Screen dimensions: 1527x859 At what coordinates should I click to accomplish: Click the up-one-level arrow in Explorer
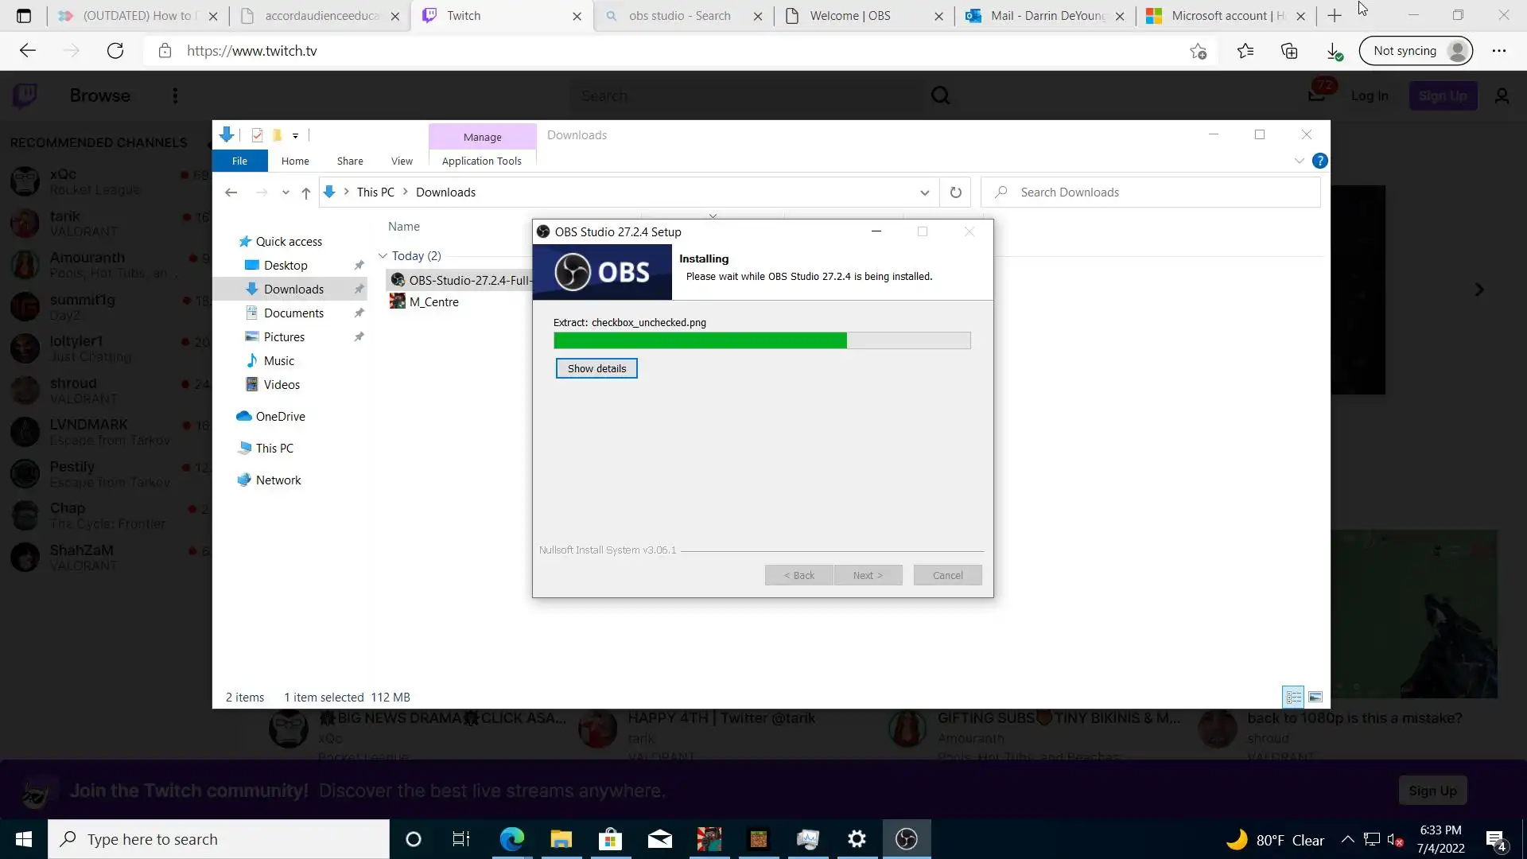pyautogui.click(x=305, y=192)
